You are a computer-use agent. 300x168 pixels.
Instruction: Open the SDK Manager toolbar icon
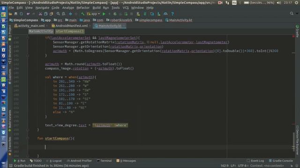158,14
